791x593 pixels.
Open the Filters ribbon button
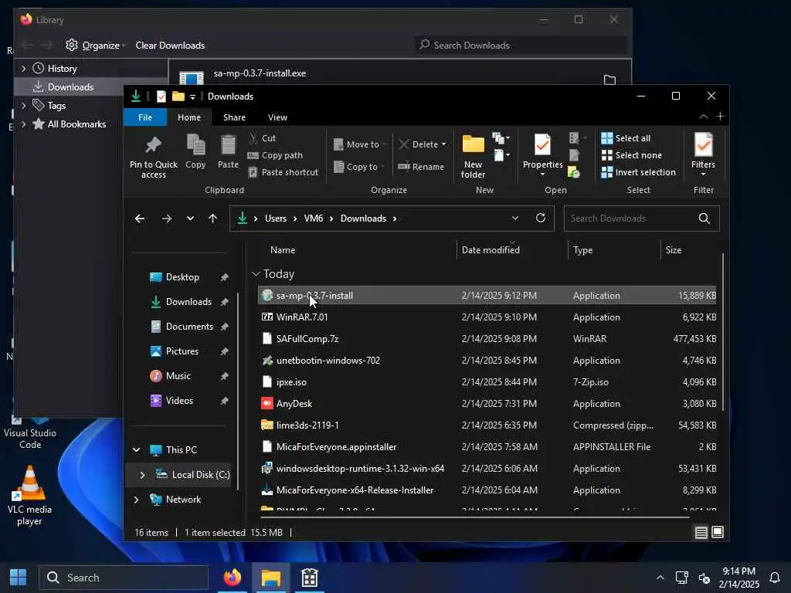[703, 154]
